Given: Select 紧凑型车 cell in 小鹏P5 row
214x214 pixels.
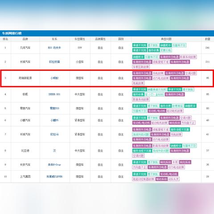Looking at the screenshot, I should click(80, 120).
